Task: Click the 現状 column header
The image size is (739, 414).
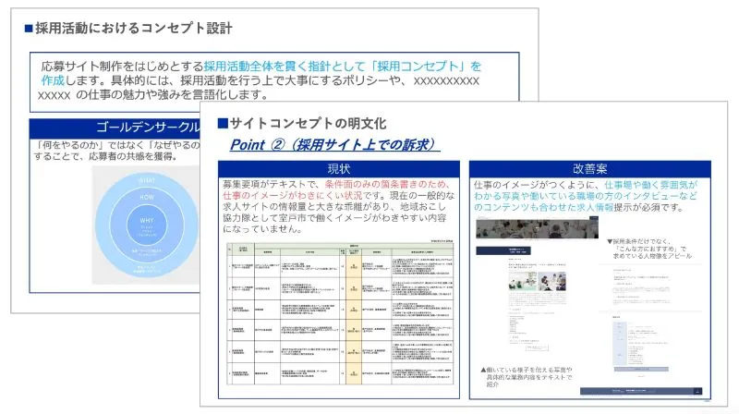Action: (339, 169)
